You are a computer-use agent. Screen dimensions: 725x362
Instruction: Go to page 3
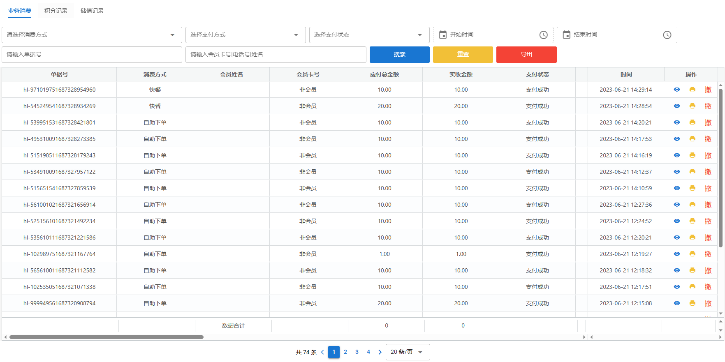pos(357,352)
